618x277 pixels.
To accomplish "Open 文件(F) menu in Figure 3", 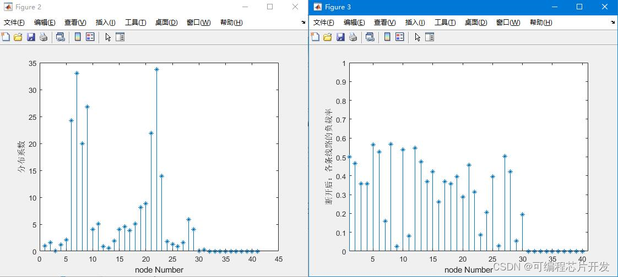I will 323,23.
